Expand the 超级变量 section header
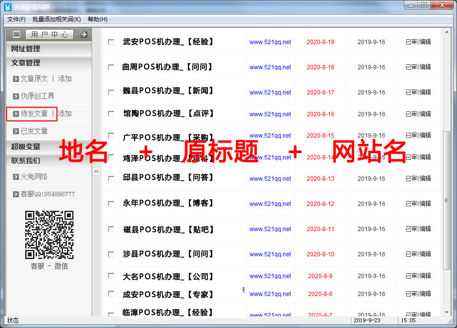Image resolution: width=457 pixels, height=328 pixels. (x=26, y=146)
